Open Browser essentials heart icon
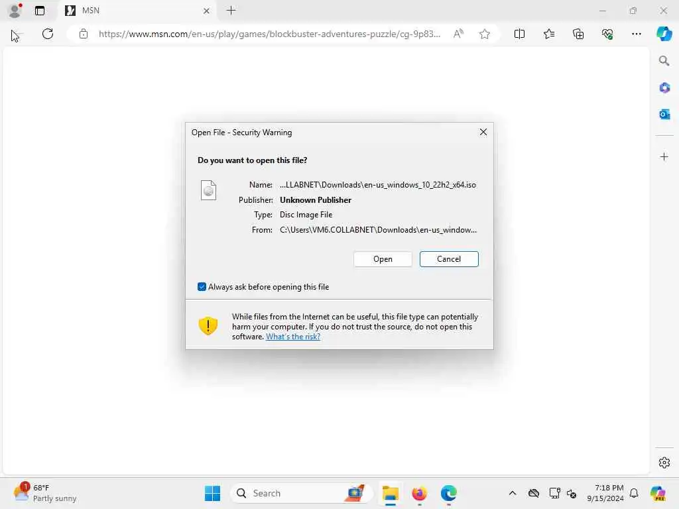Image resolution: width=679 pixels, height=509 pixels. [x=607, y=34]
